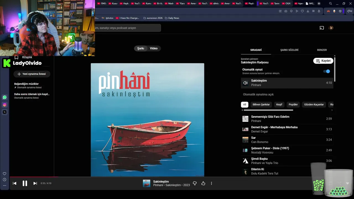Click the easy setup lines icon
This screenshot has height=199, width=354.
[x=313, y=11]
